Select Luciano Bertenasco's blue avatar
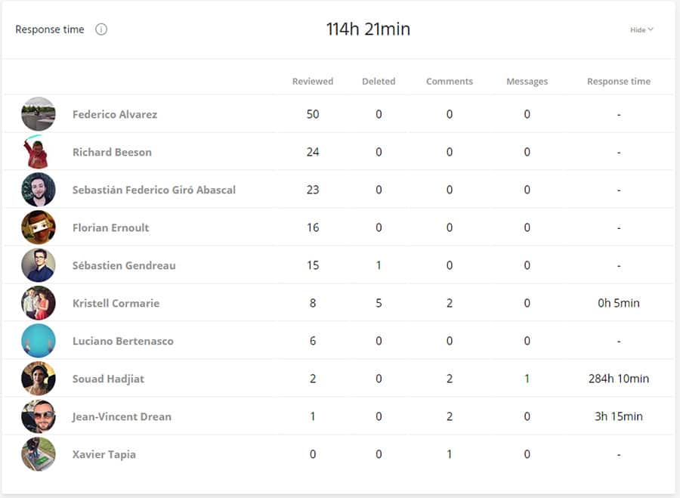The image size is (680, 498). [39, 341]
